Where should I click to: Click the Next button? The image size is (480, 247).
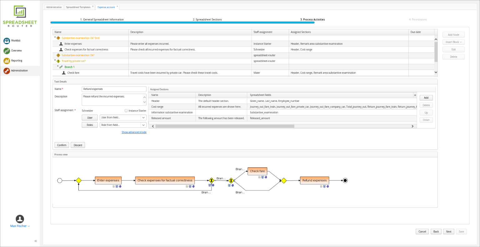tap(448, 231)
